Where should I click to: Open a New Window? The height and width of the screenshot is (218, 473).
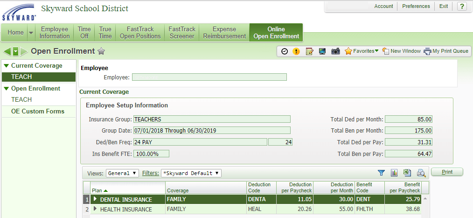402,51
